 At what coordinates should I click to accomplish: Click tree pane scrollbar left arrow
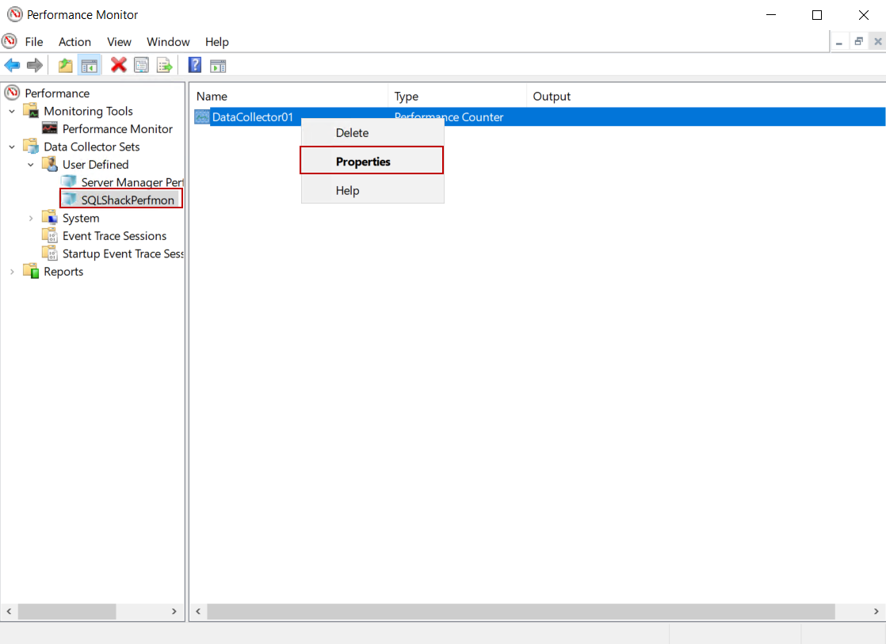9,612
